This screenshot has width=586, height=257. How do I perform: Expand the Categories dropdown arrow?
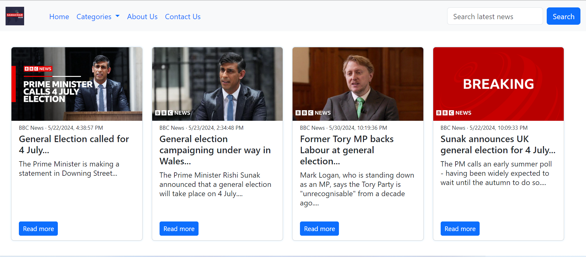click(118, 16)
